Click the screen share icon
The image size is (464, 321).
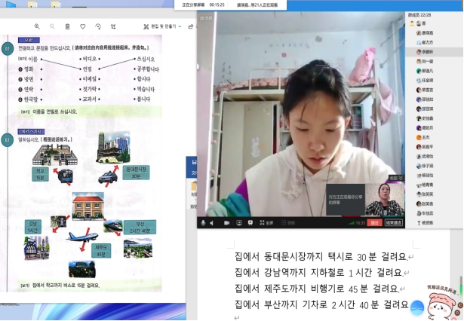click(x=238, y=223)
